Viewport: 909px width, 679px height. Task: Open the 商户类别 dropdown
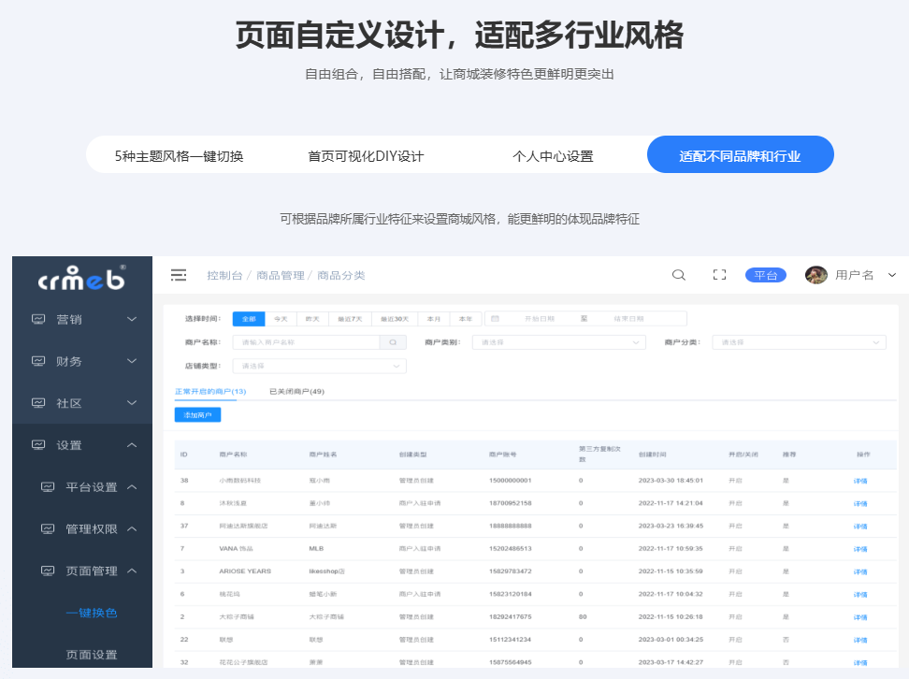(x=558, y=342)
